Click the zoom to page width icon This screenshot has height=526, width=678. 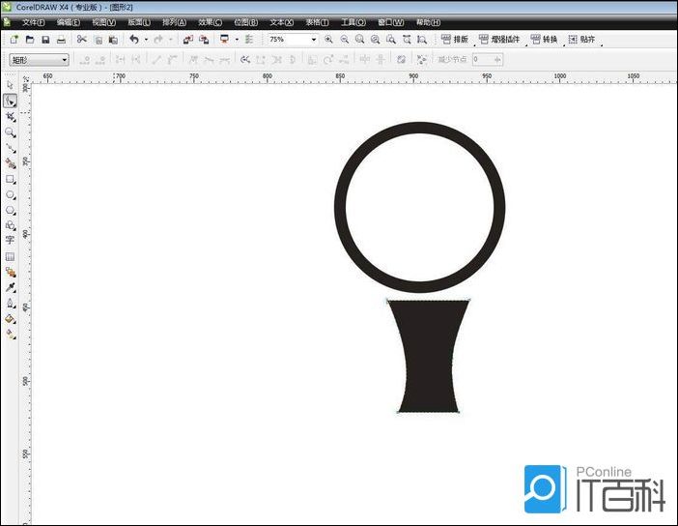click(x=407, y=40)
